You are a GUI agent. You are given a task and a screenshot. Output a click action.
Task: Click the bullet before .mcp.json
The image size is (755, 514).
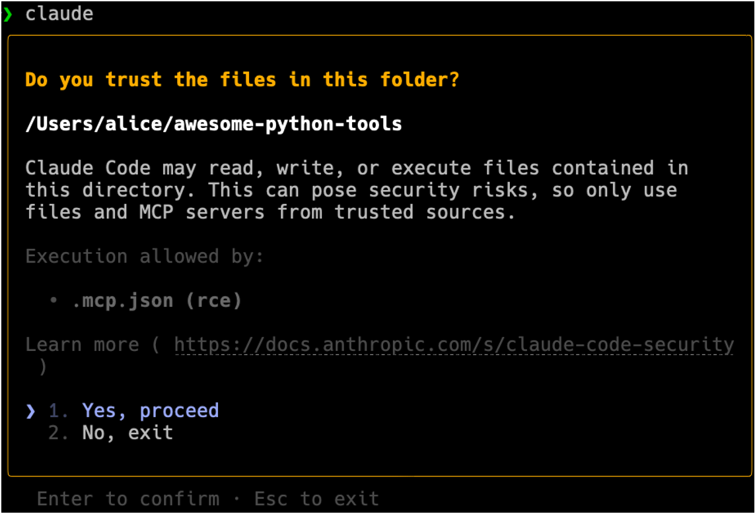pos(54,301)
